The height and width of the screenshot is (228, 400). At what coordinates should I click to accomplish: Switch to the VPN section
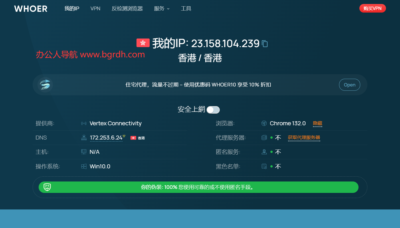click(95, 9)
